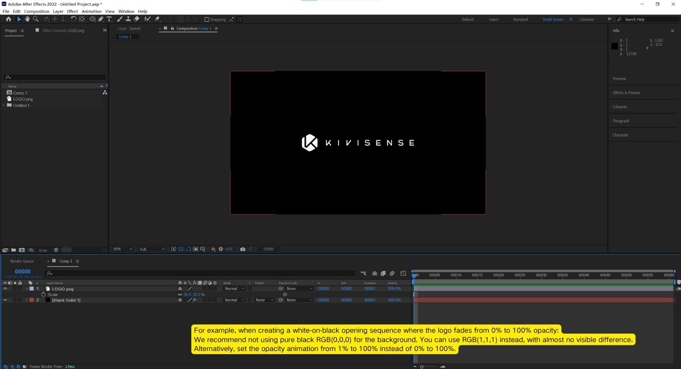Viewport: 681px width, 369px height.
Task: Select the Zoom magnifier tool
Action: pos(36,19)
